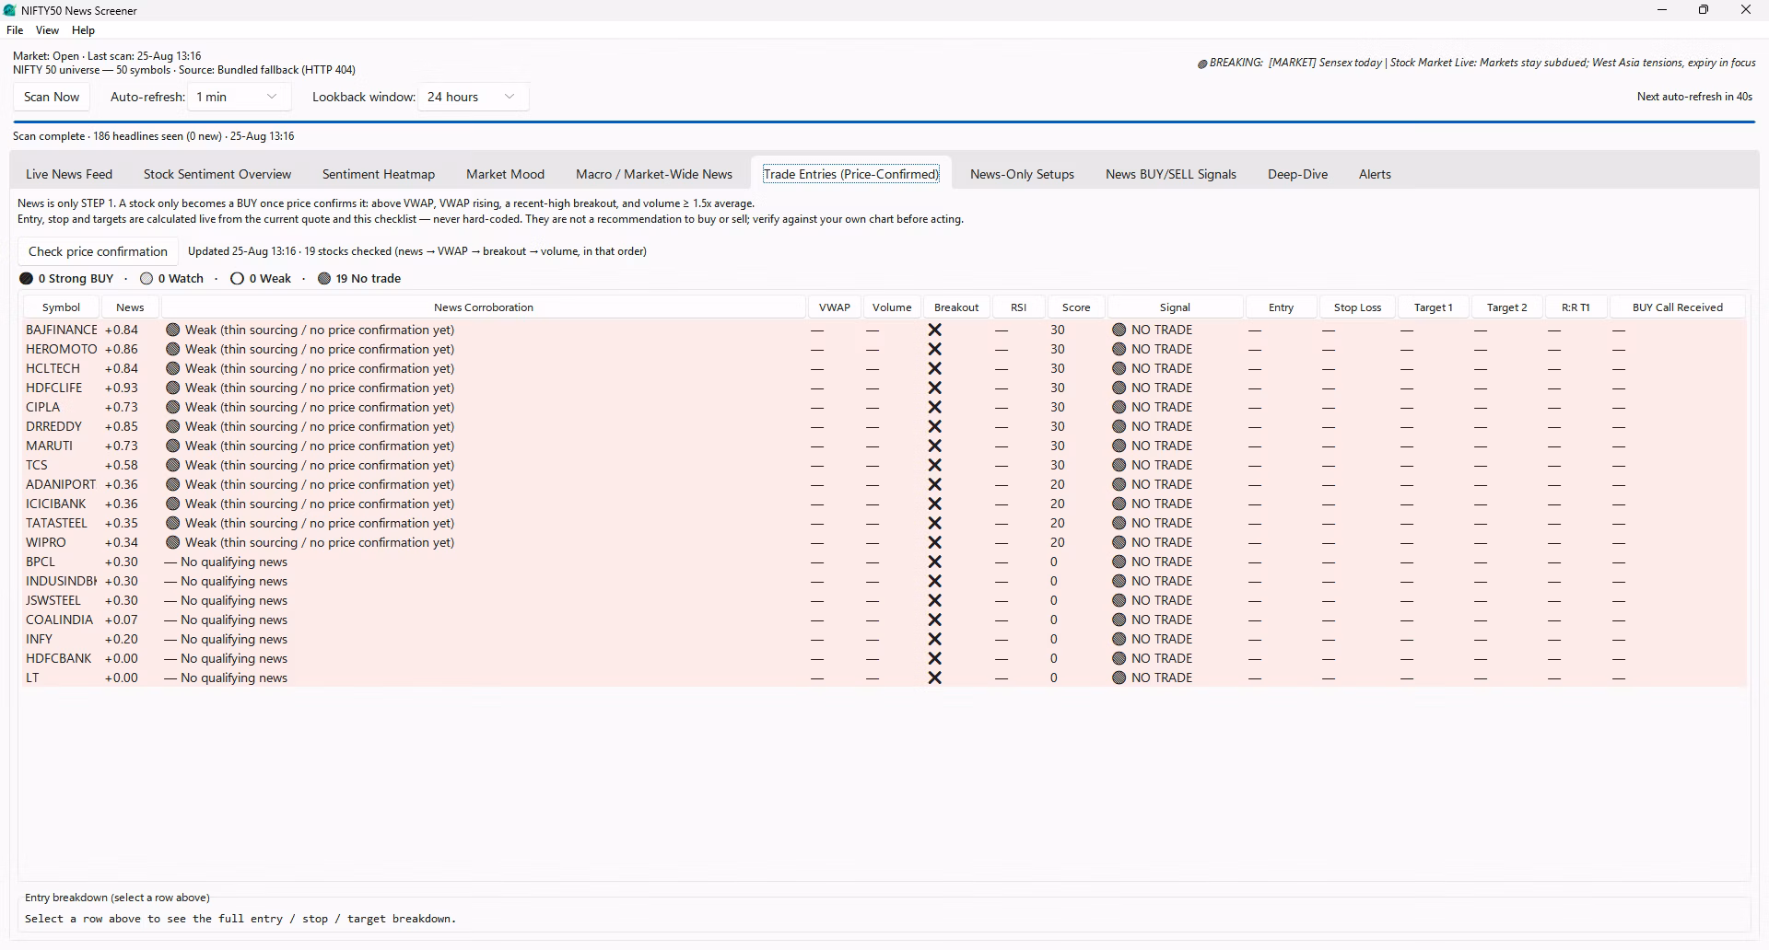
Task: Sort by the VWAP column header
Action: (x=835, y=307)
